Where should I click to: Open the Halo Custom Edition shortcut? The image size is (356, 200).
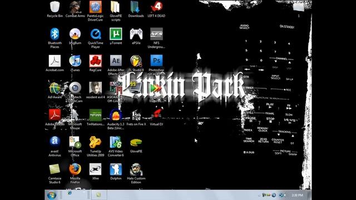pyautogui.click(x=136, y=173)
